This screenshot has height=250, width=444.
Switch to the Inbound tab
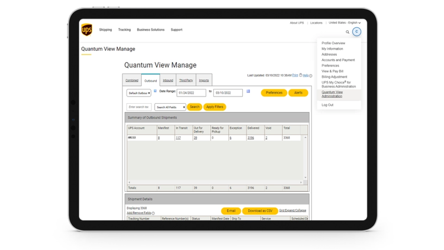pos(168,80)
